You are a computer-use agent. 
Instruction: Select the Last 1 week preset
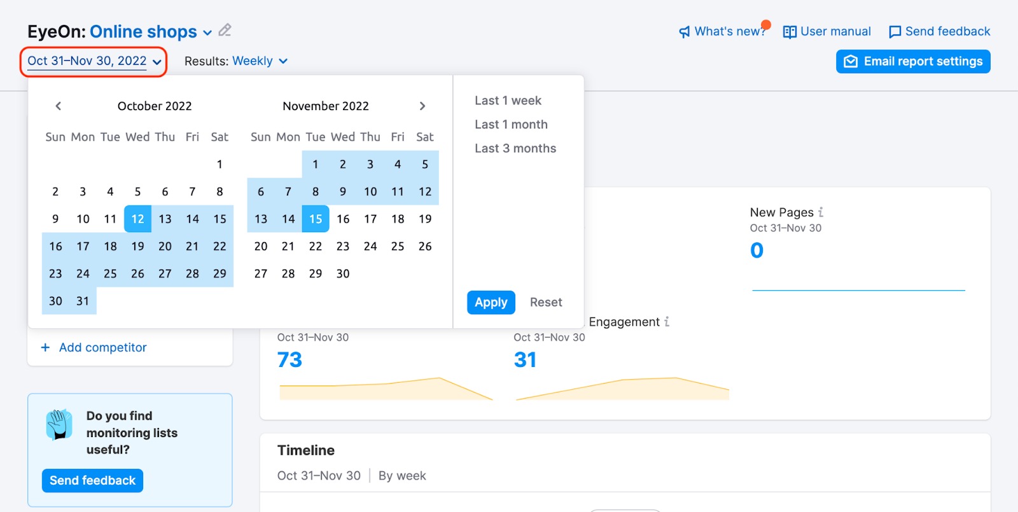pos(508,100)
